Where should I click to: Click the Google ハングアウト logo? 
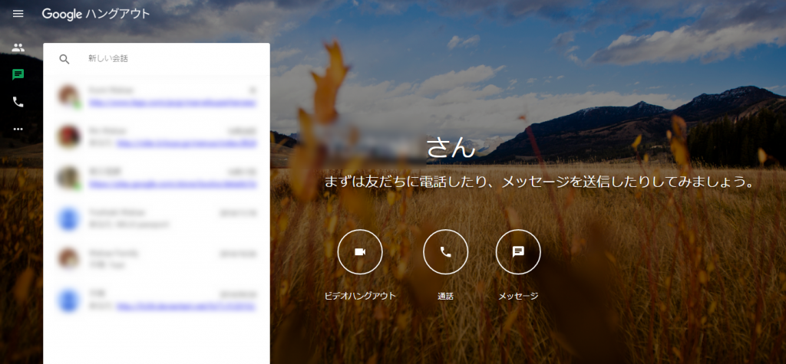pyautogui.click(x=95, y=14)
